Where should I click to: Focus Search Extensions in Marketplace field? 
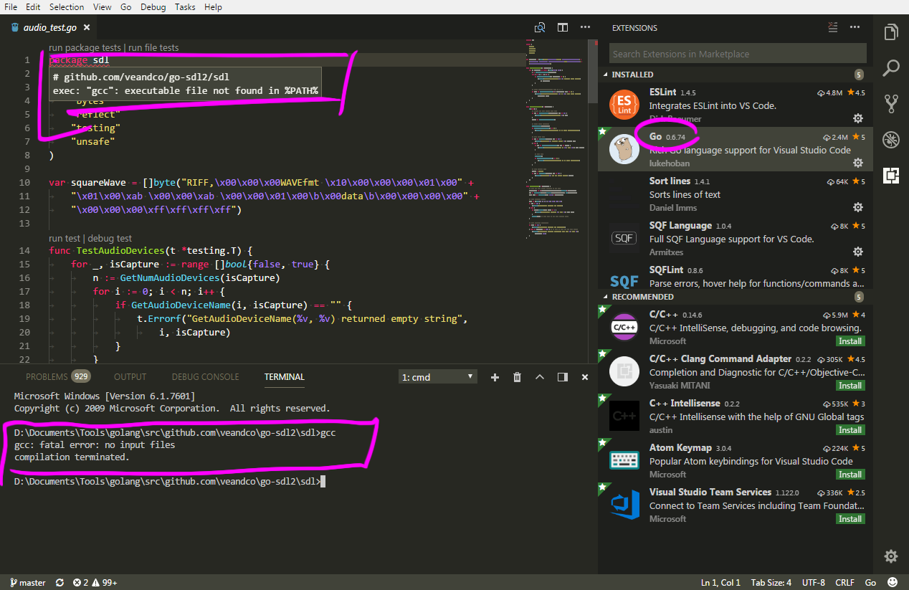(738, 54)
